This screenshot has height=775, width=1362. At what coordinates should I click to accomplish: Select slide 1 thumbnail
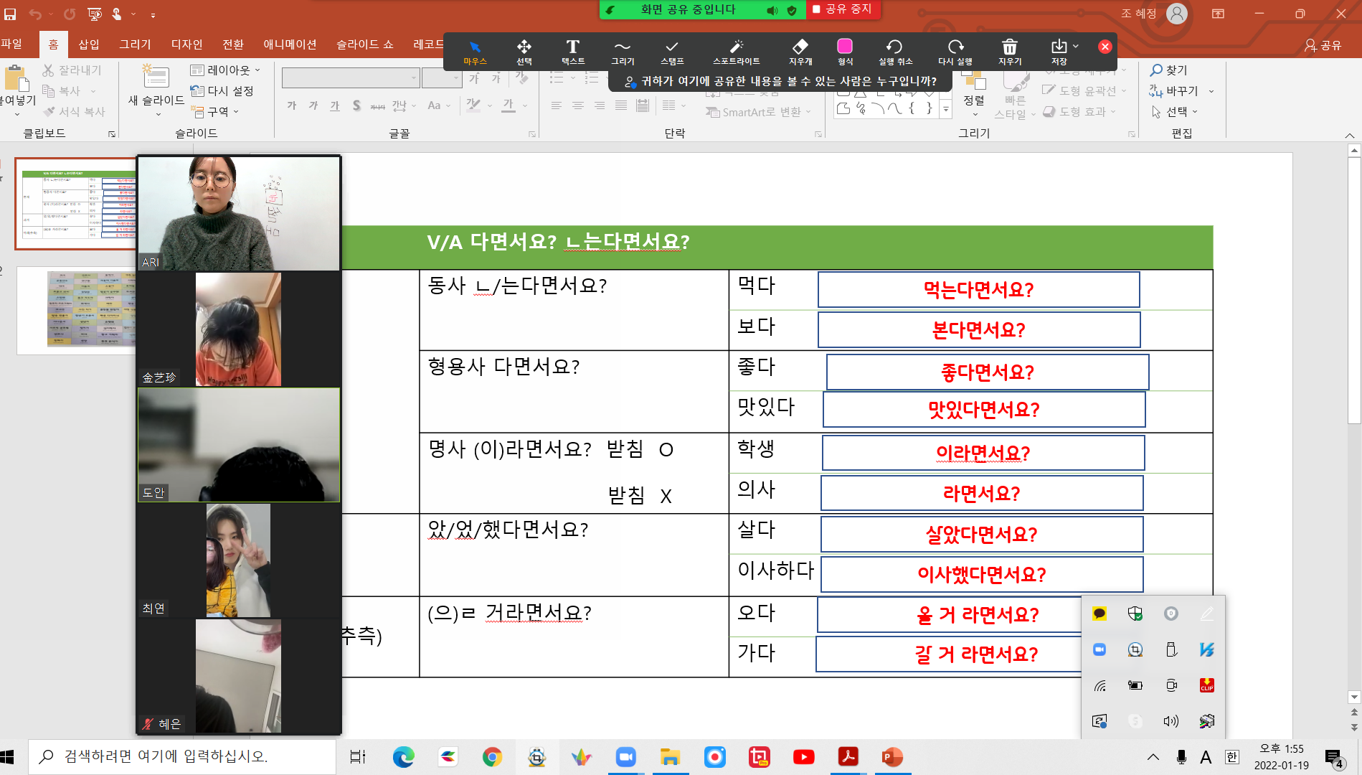tap(77, 204)
